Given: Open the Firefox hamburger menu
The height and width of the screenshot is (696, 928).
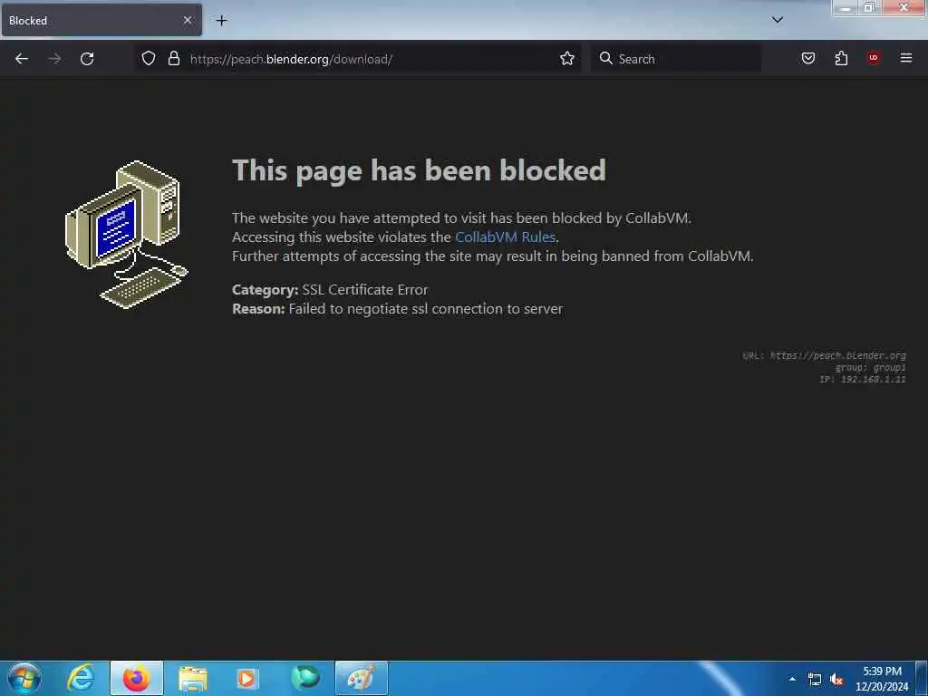Looking at the screenshot, I should point(906,58).
